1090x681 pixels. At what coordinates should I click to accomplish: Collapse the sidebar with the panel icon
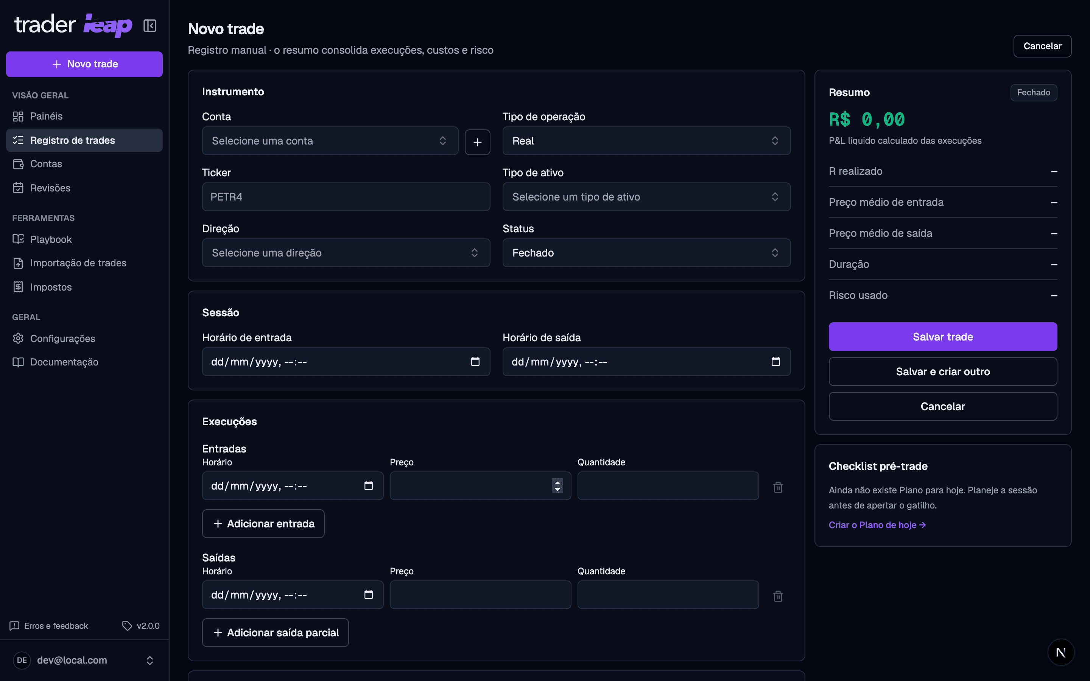(x=149, y=26)
